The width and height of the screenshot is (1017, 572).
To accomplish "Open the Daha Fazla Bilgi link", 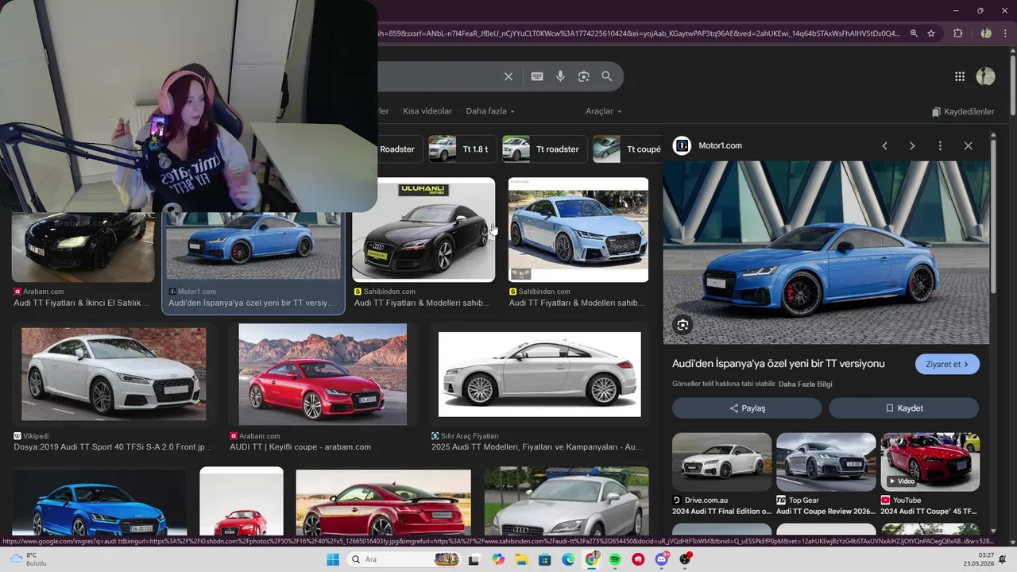I will tap(806, 384).
